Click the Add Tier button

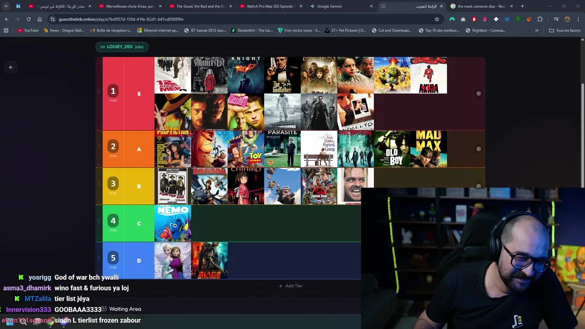tap(291, 286)
